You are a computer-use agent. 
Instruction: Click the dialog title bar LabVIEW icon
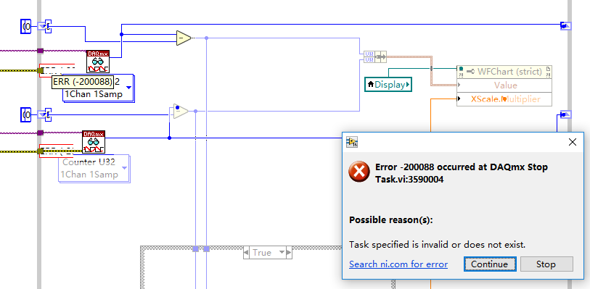(x=352, y=142)
